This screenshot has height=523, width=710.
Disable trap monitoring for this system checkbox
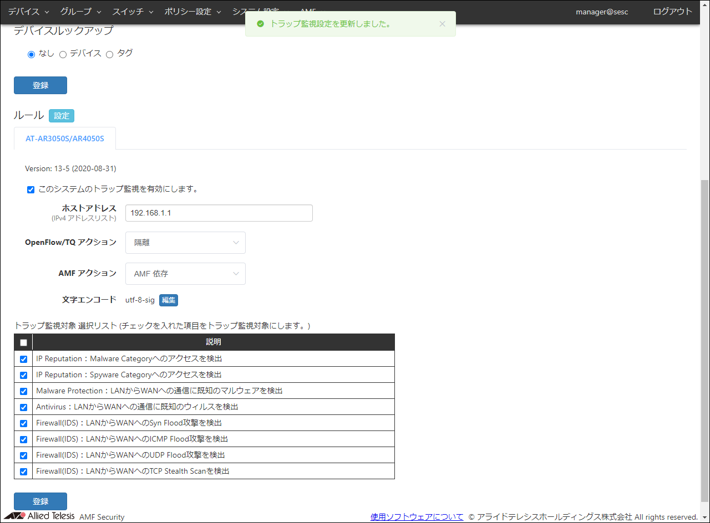31,189
